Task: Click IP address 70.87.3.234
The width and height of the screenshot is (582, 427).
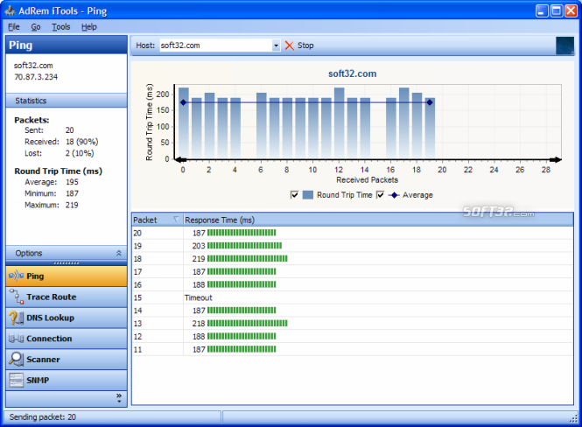Action: click(x=36, y=77)
